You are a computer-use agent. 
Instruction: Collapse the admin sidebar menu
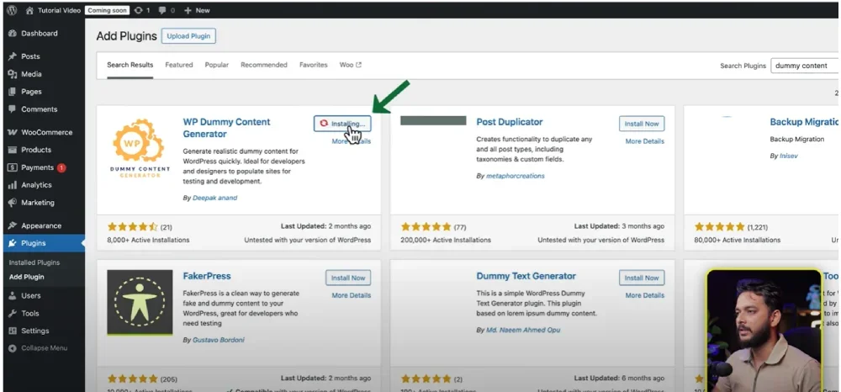click(x=38, y=348)
